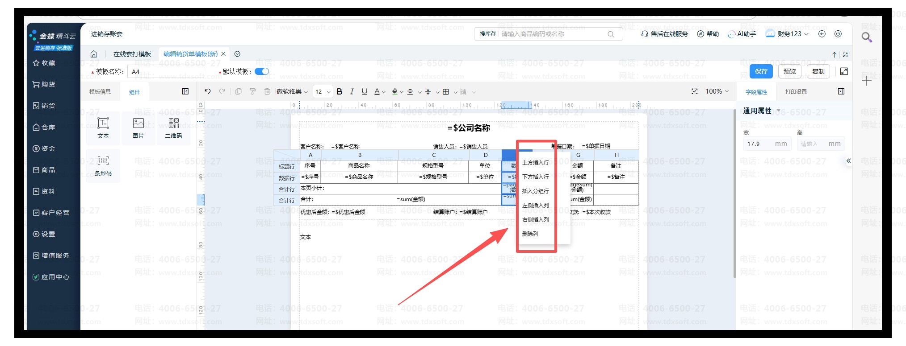Go to home page via house icon

coord(94,54)
